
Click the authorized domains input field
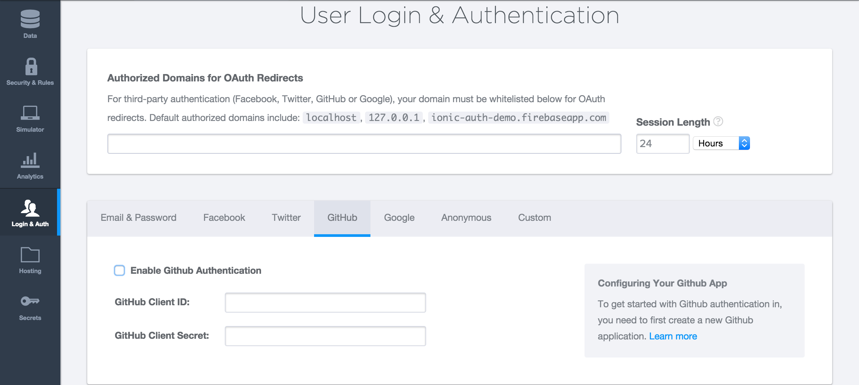[x=364, y=144]
